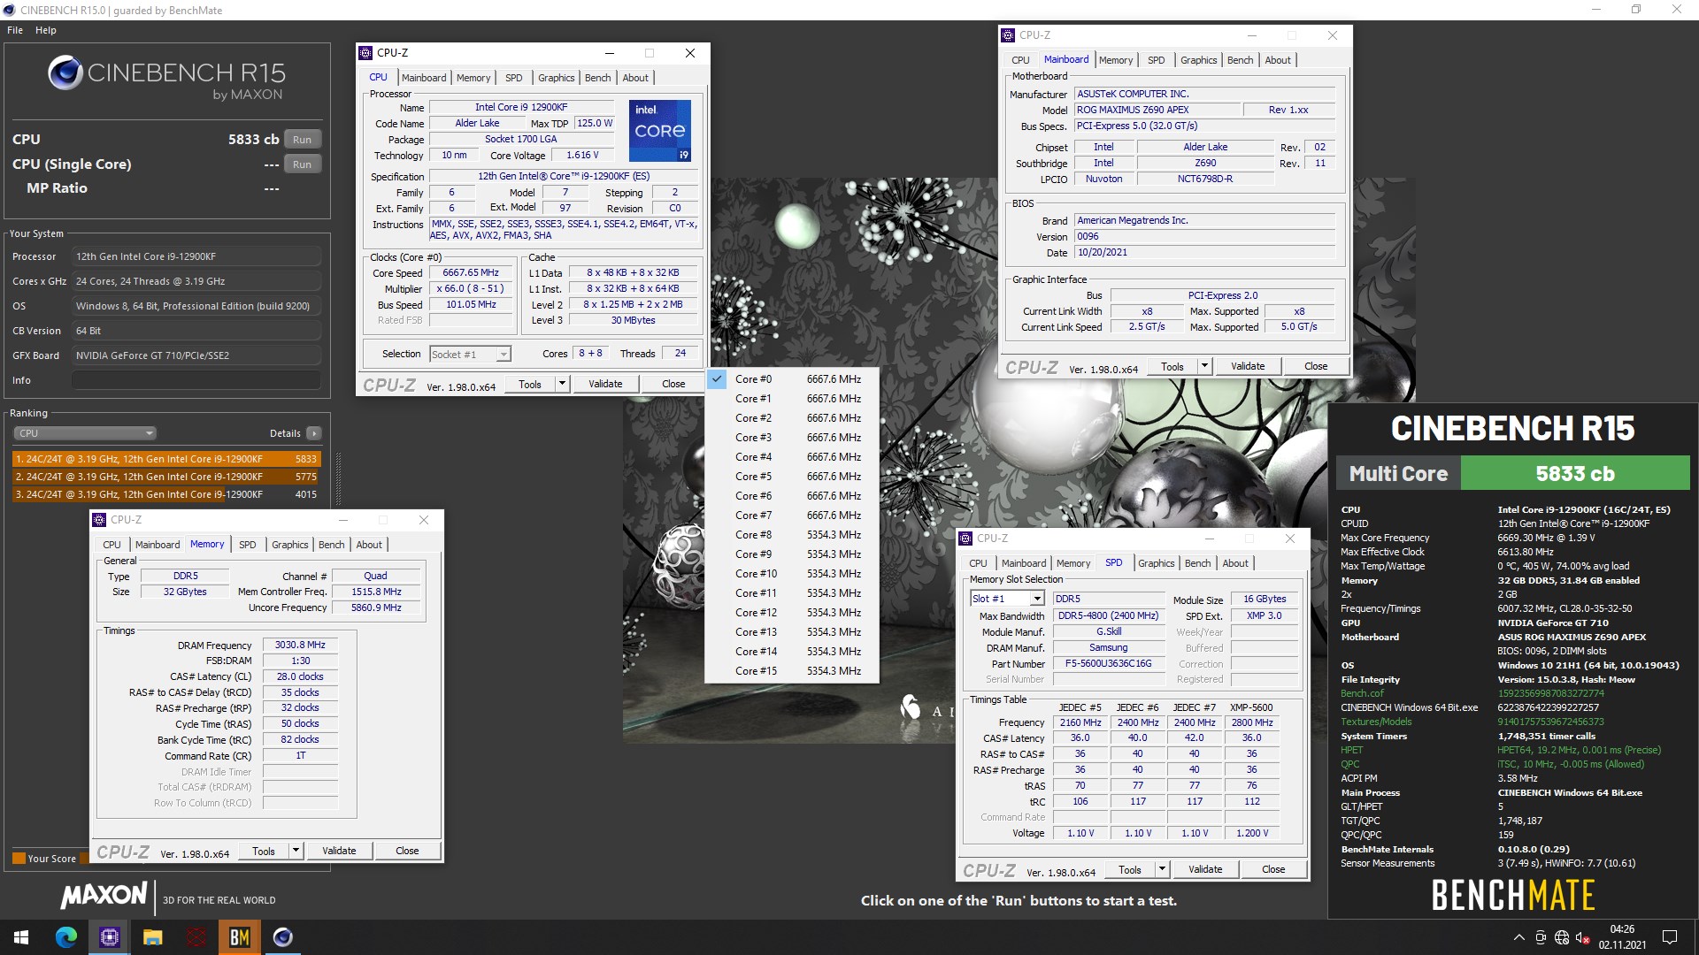Open Memory tab in the Mainboard window
Image resolution: width=1699 pixels, height=955 pixels.
[x=1115, y=60]
